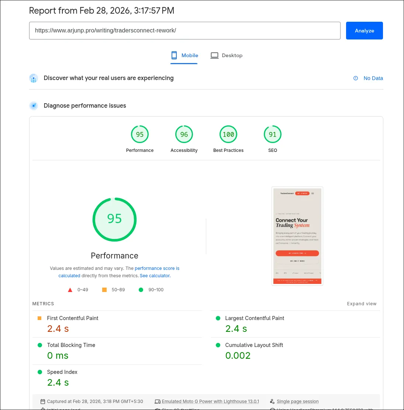Viewport: 404px width, 410px height.
Task: Click the large 95 Performance gauge
Action: tap(114, 219)
